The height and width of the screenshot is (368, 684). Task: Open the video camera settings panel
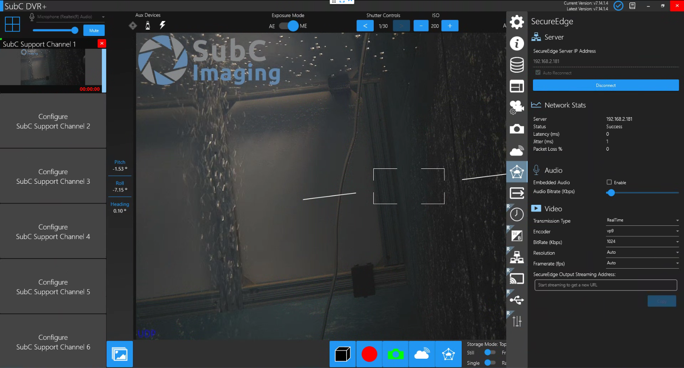pos(517,107)
